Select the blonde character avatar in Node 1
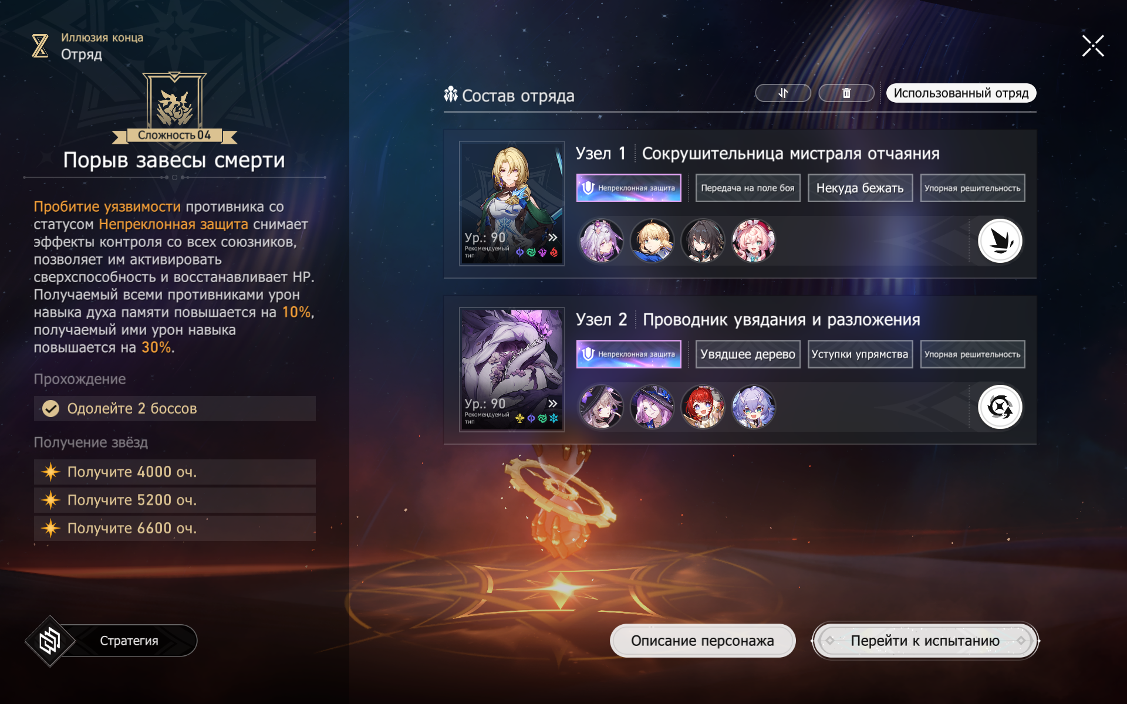 [x=652, y=241]
